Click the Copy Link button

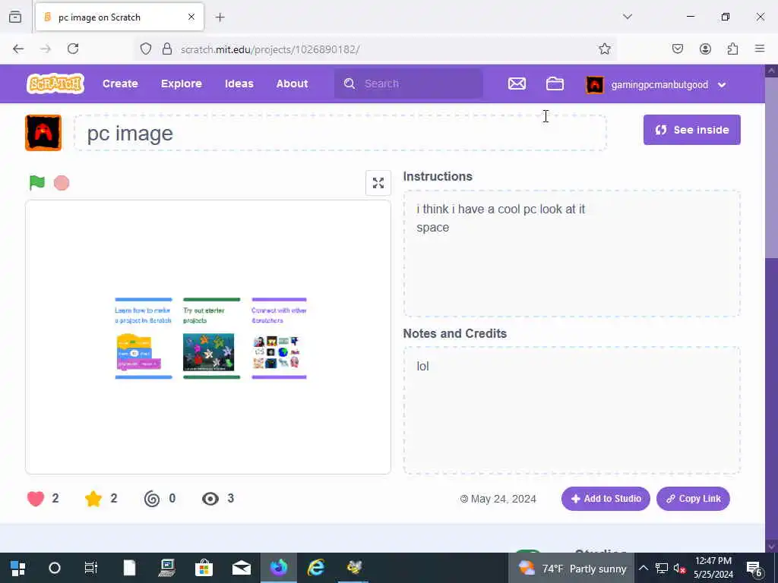[x=693, y=499]
